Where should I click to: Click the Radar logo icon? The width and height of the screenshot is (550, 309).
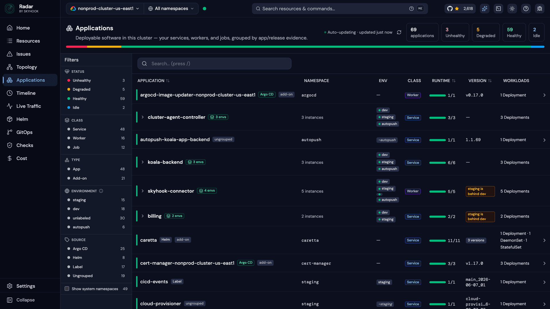tap(10, 9)
